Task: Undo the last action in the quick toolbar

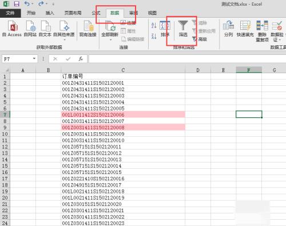Action: point(27,3)
